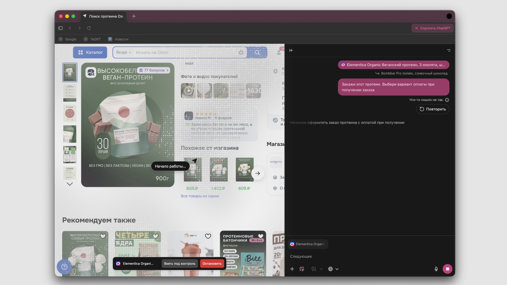Click the globe web-search icon
The height and width of the screenshot is (285, 507).
pyautogui.click(x=330, y=269)
